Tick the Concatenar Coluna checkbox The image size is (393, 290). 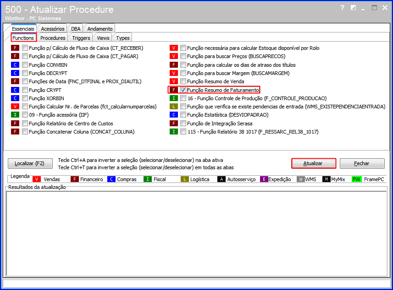click(x=25, y=131)
